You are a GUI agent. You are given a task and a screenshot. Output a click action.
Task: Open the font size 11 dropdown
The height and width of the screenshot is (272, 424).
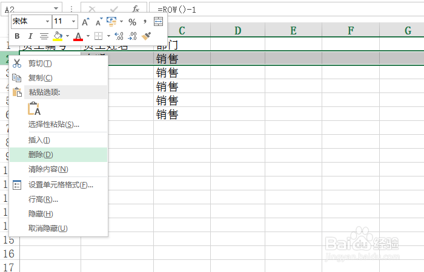pyautogui.click(x=73, y=21)
